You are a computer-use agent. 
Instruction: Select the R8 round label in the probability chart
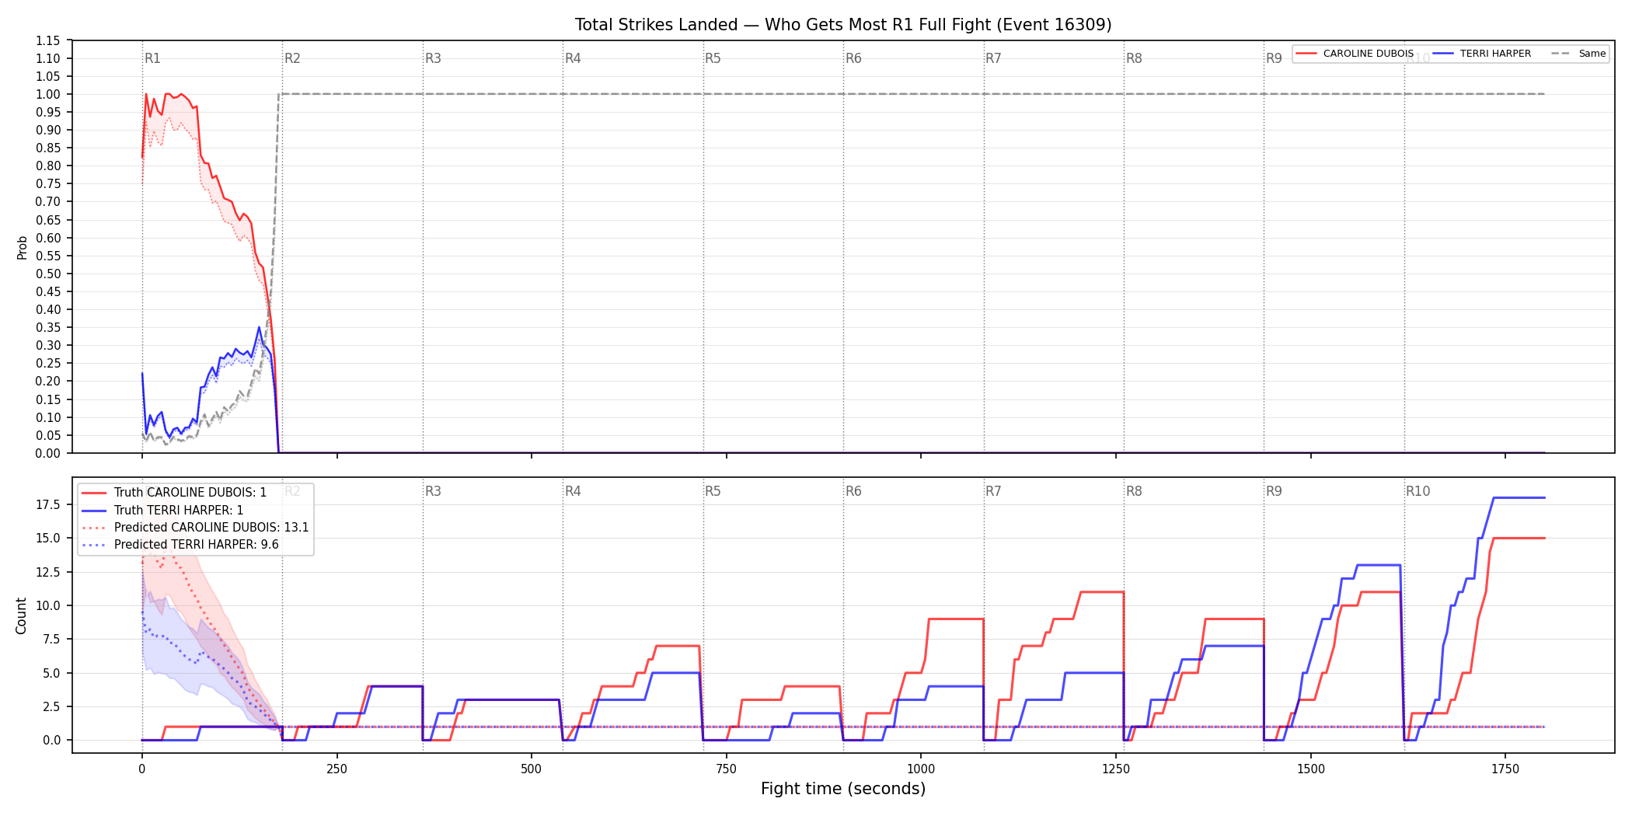(x=1134, y=58)
